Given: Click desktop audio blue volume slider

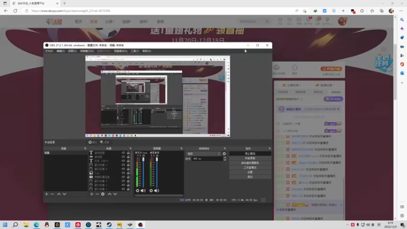Looking at the screenshot, I should [157, 172].
